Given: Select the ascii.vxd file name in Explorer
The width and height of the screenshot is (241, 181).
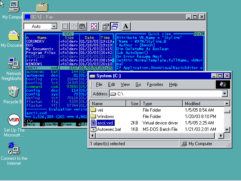Looking at the screenshot, I should click(105, 123).
